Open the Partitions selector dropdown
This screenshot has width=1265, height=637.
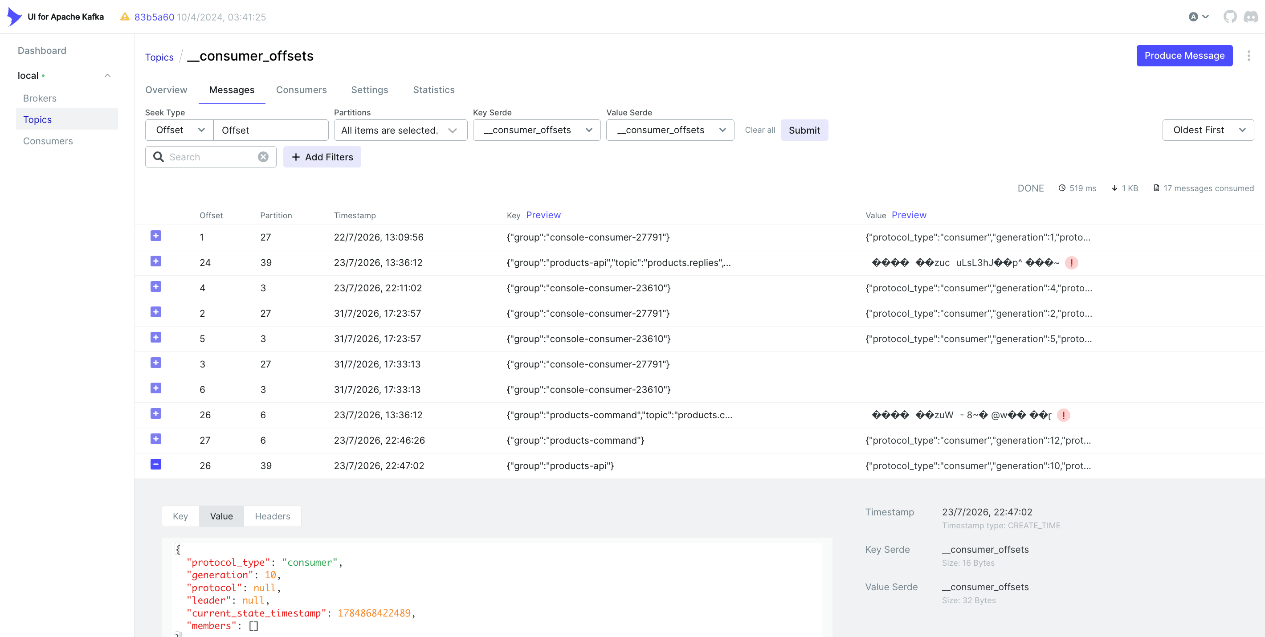(x=400, y=130)
